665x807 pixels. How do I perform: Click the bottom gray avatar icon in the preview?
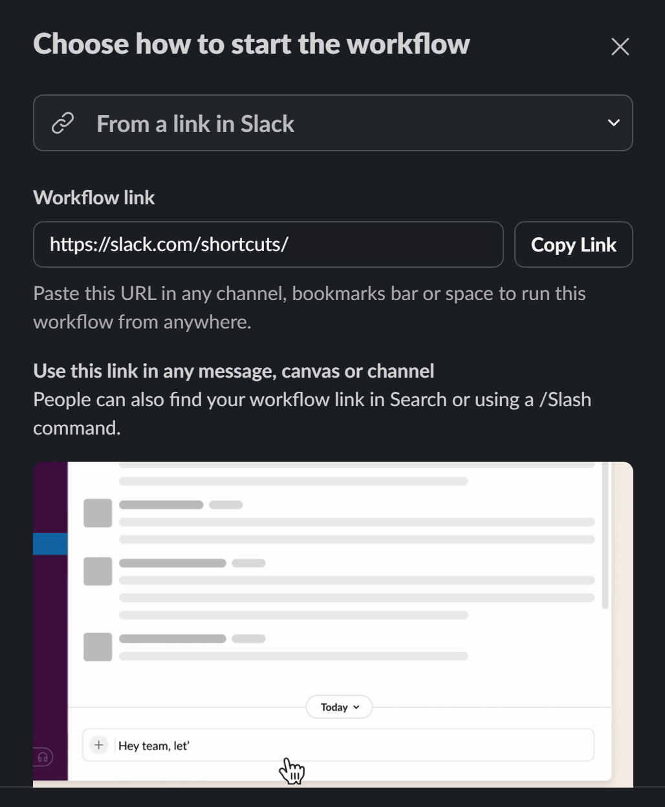(x=98, y=647)
